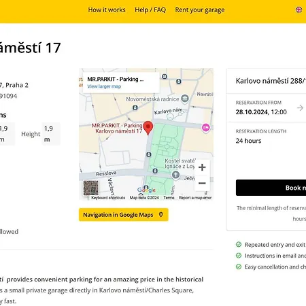Zoom out the map with minus button
306x306 pixels.
[x=202, y=183]
